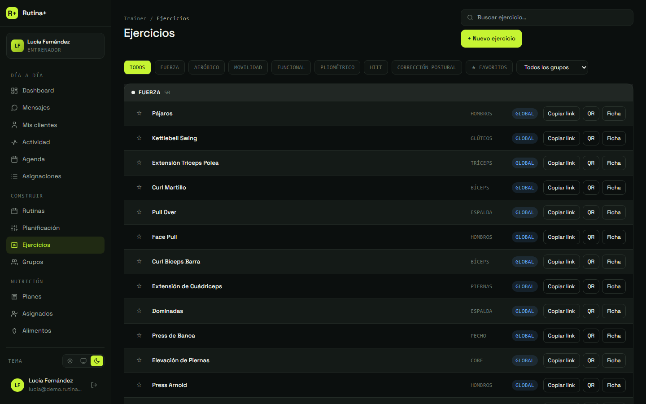
Task: Copy link for Pull Over
Action: click(561, 212)
